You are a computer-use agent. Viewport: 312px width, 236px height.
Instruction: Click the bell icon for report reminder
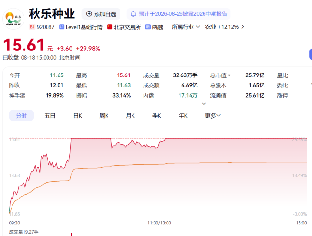[133, 14]
